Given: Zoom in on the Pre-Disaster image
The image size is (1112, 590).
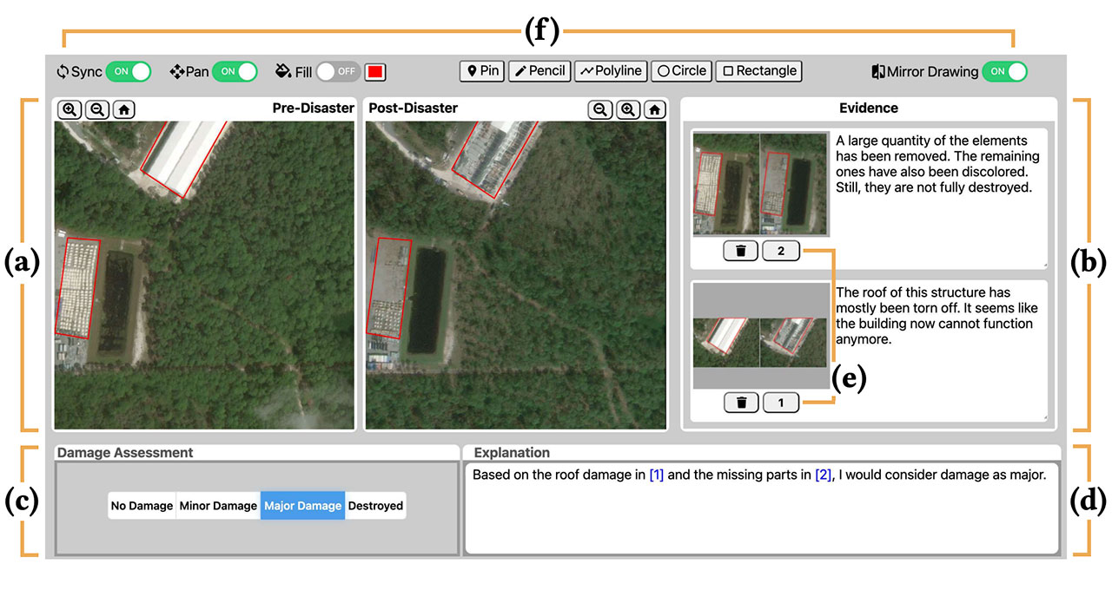Looking at the screenshot, I should coord(69,109).
